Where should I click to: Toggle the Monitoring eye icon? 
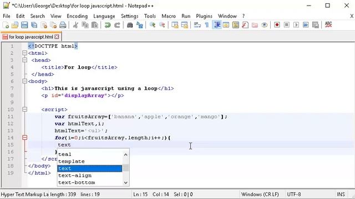point(265,25)
